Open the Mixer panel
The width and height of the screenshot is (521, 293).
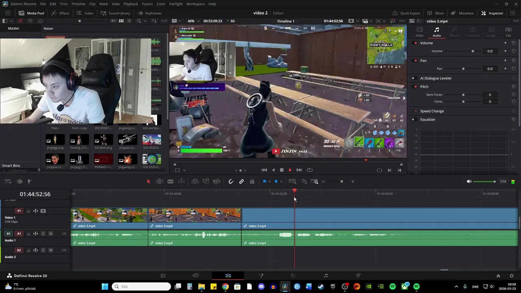(x=436, y=13)
